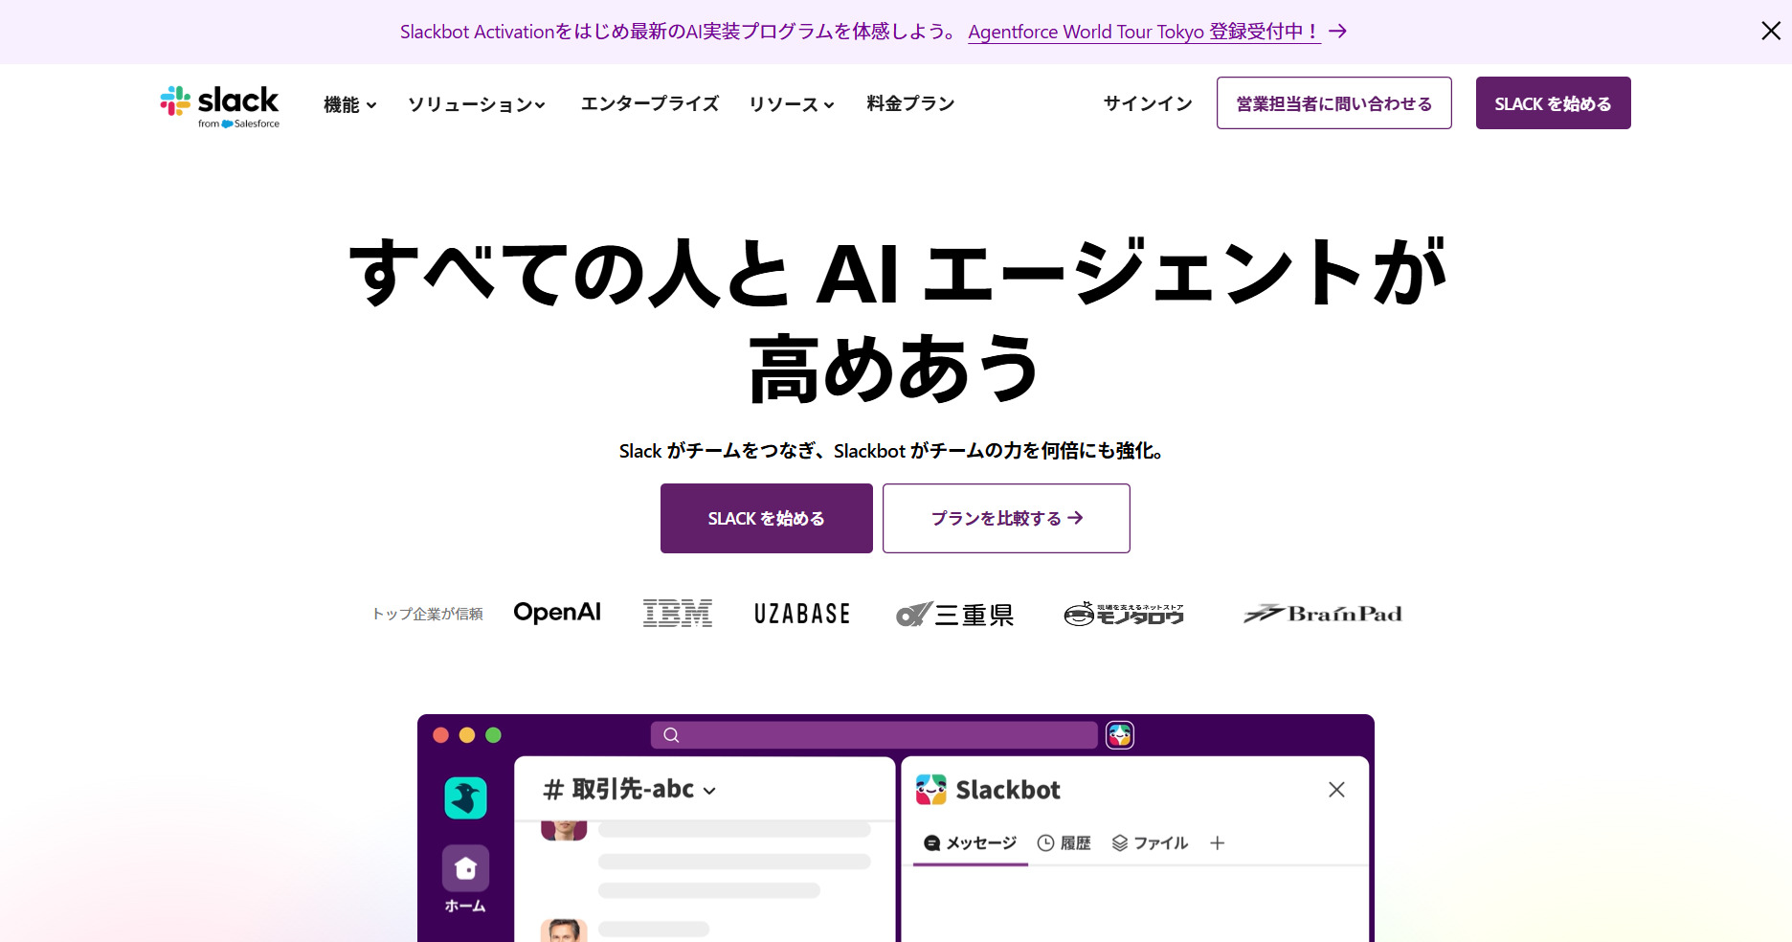
Task: Switch to the 履歴 tab
Action: (x=1064, y=843)
